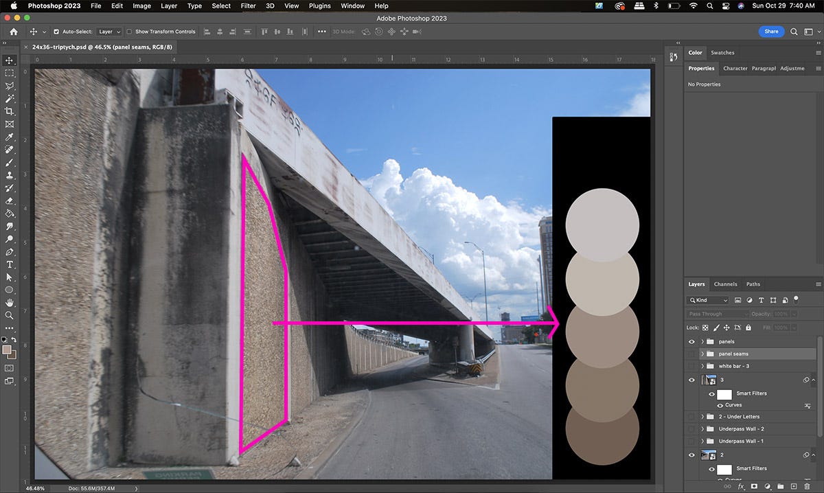
Task: Select the Polygonal Lasso tool
Action: pos(10,86)
